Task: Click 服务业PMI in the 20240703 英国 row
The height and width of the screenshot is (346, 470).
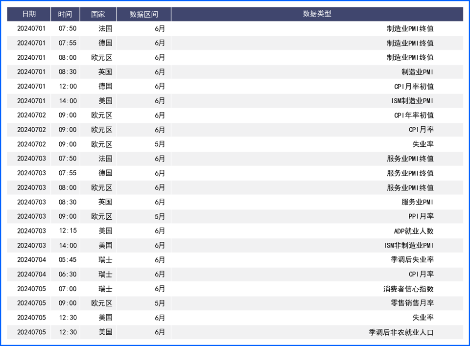Action: click(x=417, y=202)
